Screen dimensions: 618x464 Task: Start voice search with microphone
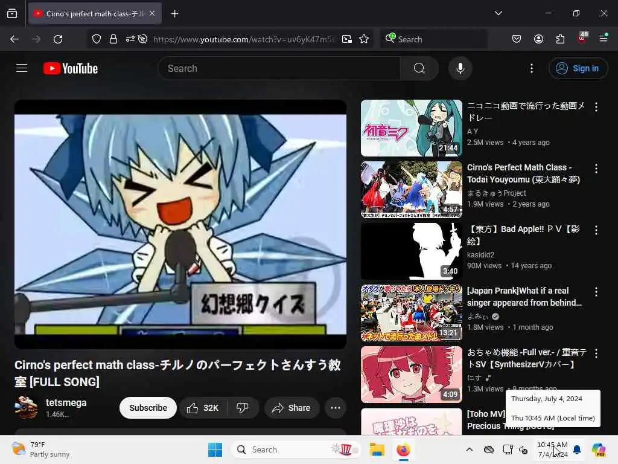point(460,68)
